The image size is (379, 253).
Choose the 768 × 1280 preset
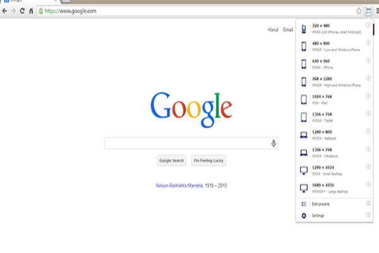pos(335,82)
